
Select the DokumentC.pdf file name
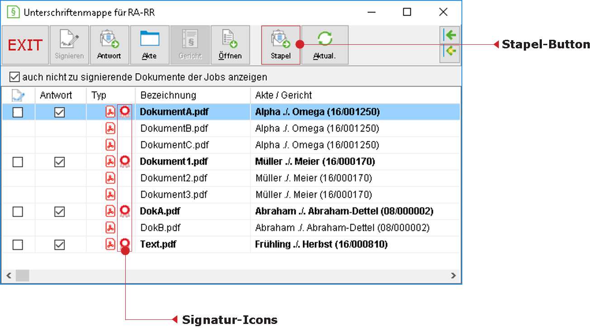pyautogui.click(x=175, y=145)
